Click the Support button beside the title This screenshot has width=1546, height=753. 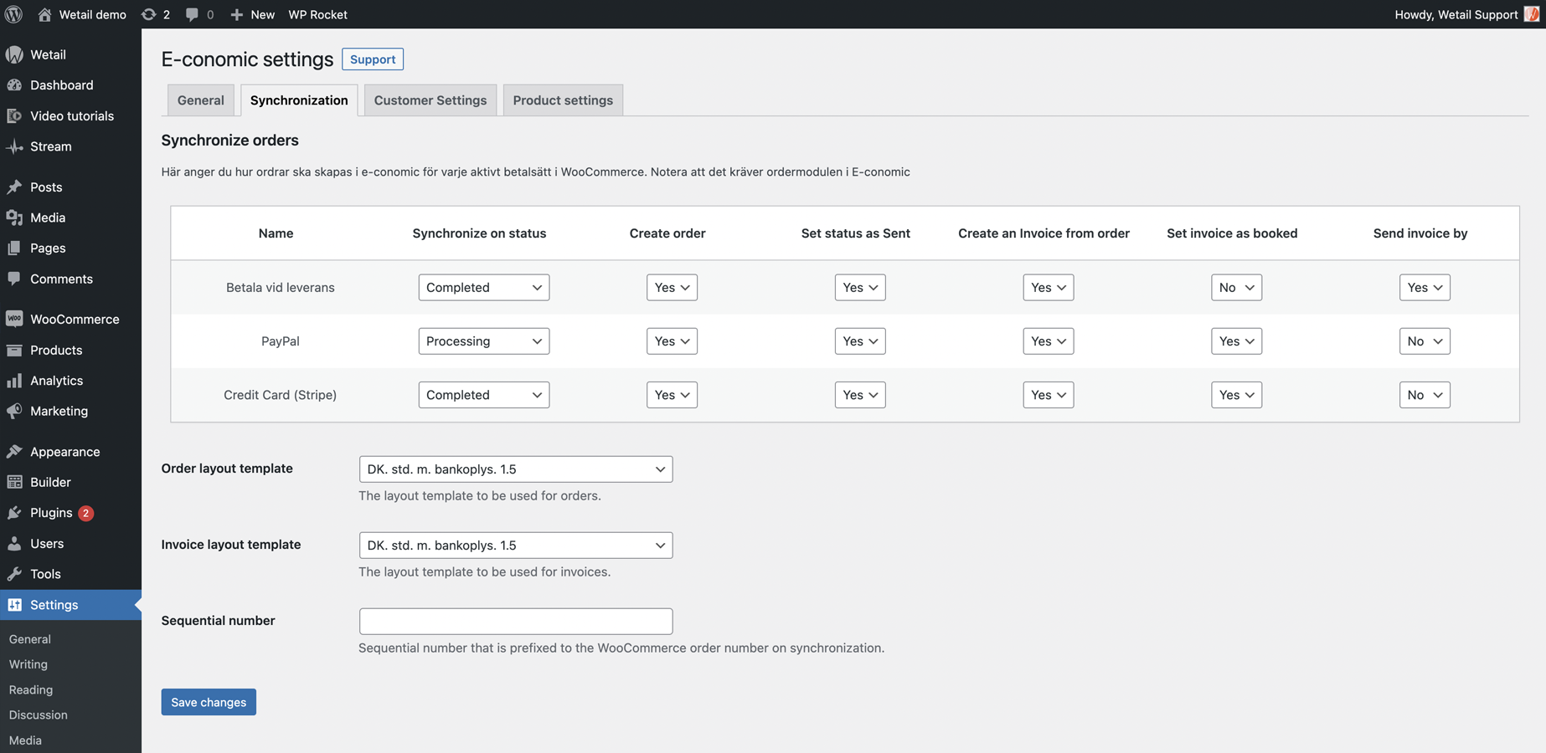pyautogui.click(x=373, y=59)
